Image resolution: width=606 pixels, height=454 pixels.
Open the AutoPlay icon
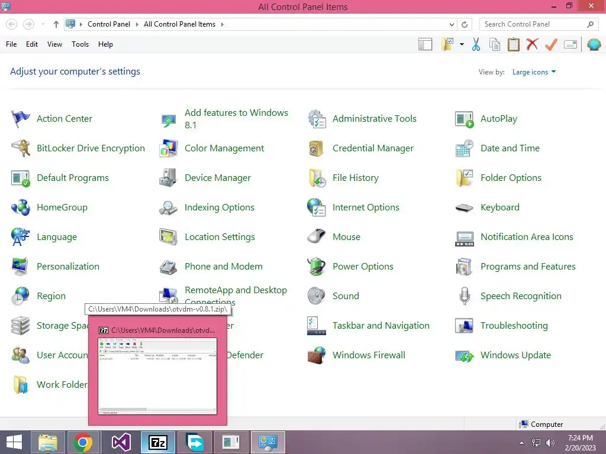tap(465, 118)
